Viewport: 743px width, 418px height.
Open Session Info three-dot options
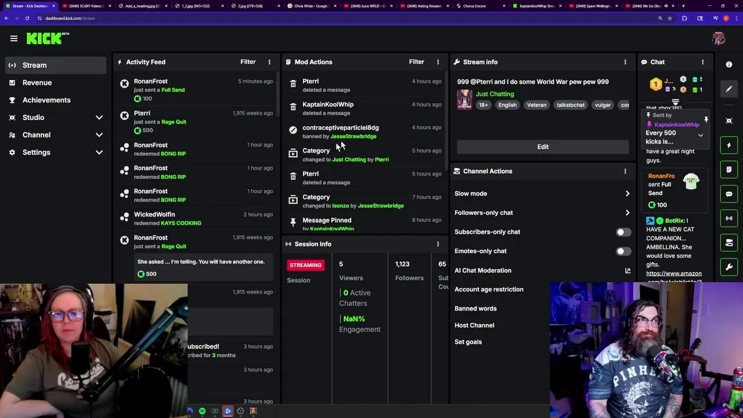[438, 244]
